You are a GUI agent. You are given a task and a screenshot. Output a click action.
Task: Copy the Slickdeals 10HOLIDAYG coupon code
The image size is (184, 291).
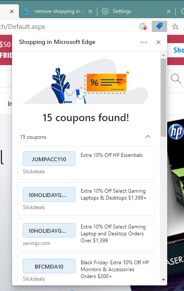pos(49,194)
